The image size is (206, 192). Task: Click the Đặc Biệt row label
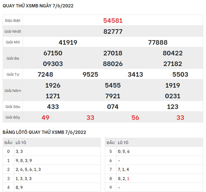pos(13,21)
